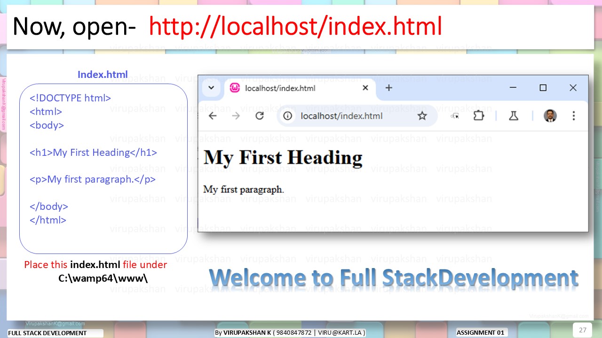This screenshot has height=338, width=602.
Task: Click the 'VIRU@KART.LA' footer text
Action: [340, 333]
